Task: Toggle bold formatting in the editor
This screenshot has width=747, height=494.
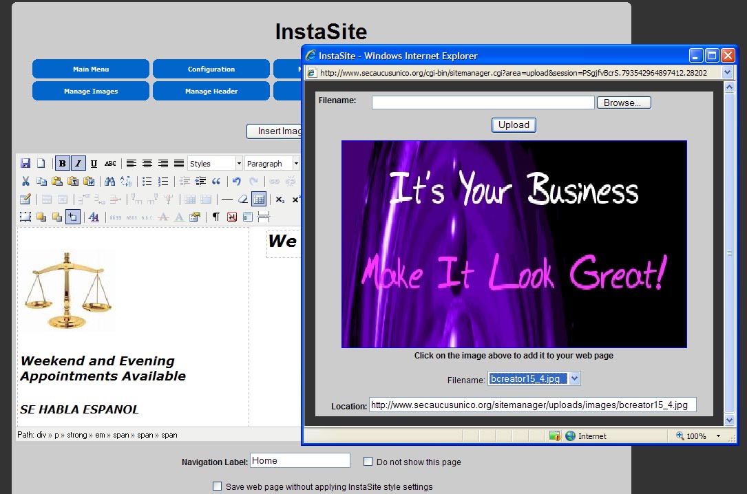Action: click(x=62, y=164)
